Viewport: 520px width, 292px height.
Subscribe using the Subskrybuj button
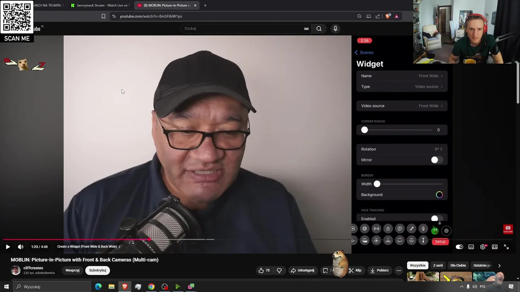pos(97,270)
